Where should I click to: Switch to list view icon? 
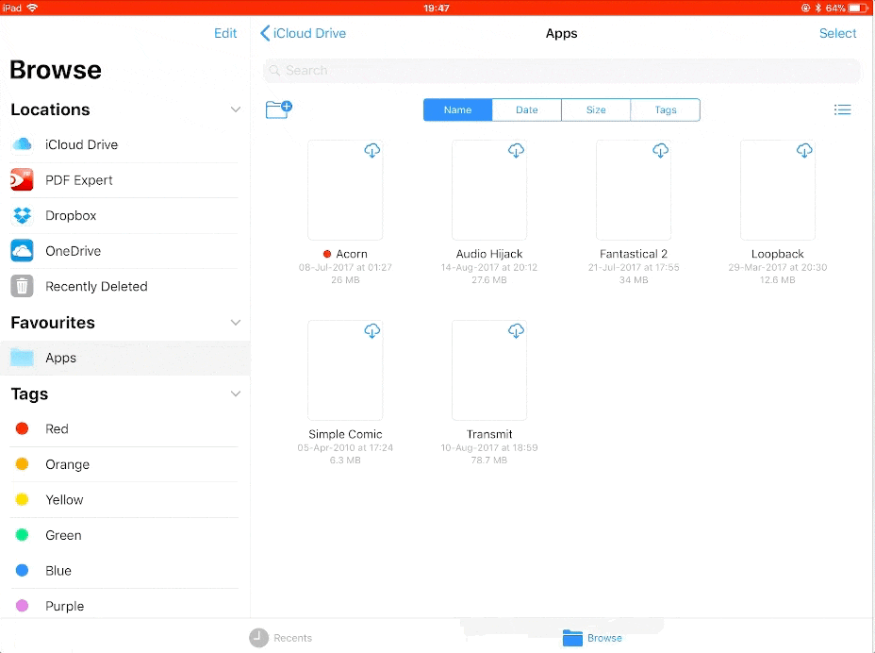pos(842,109)
